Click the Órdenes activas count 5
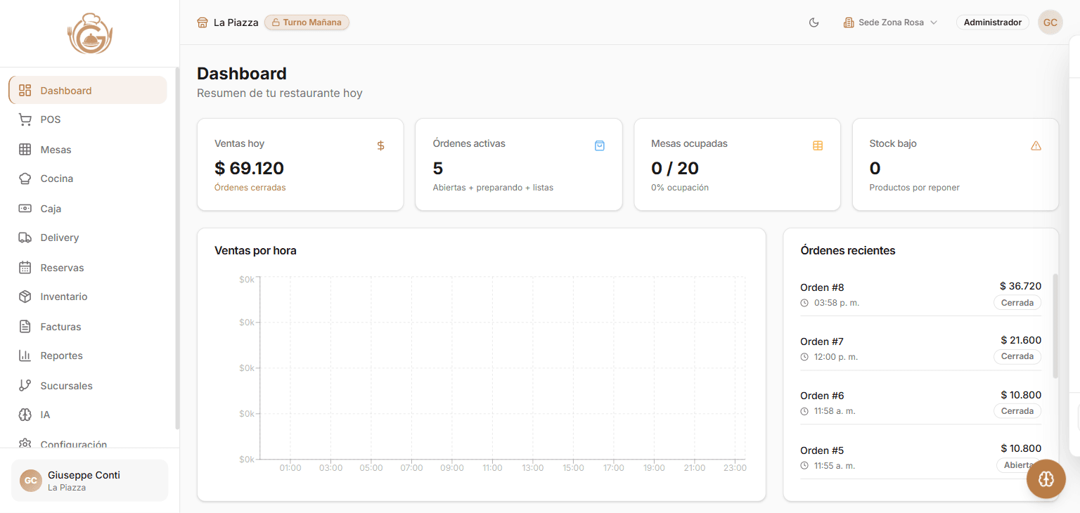The width and height of the screenshot is (1080, 513). (438, 169)
